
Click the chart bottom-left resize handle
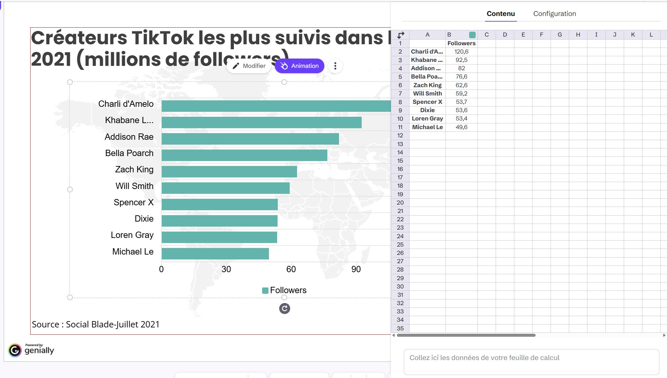pos(70,297)
